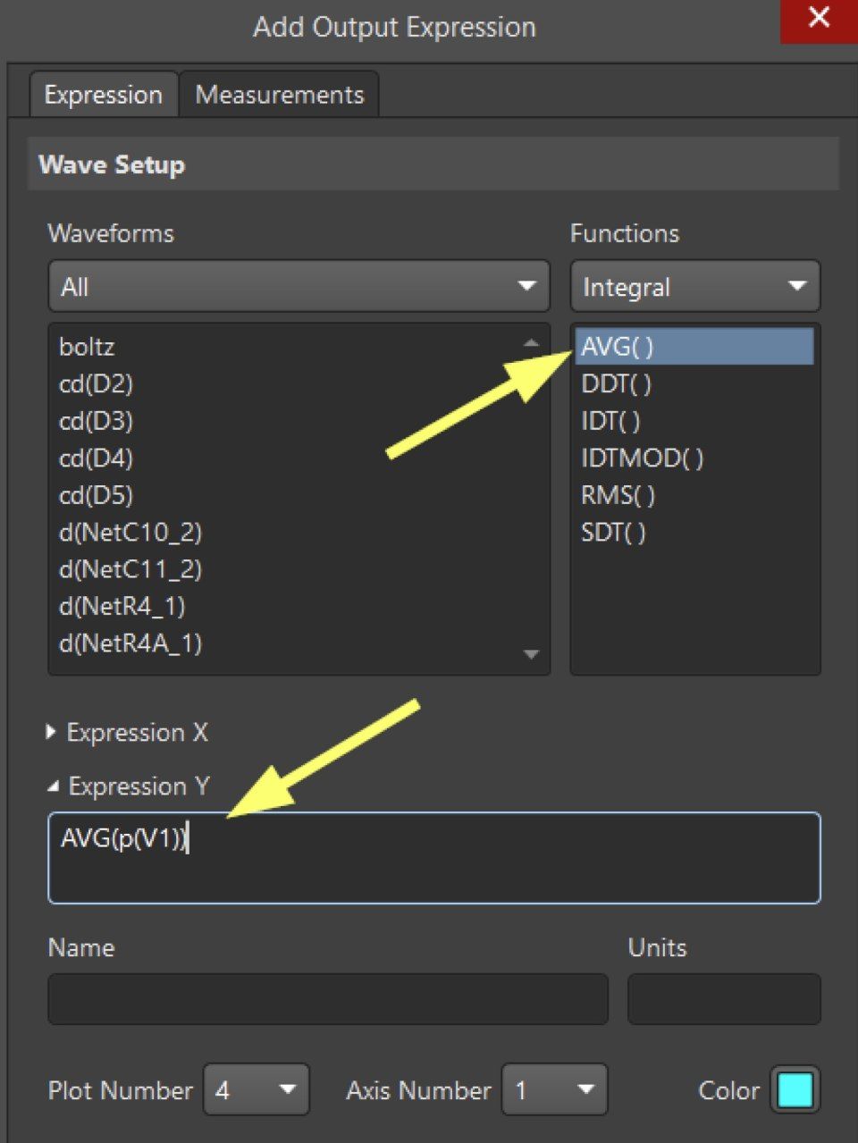
Task: Select the IDT( ) function
Action: [x=611, y=420]
